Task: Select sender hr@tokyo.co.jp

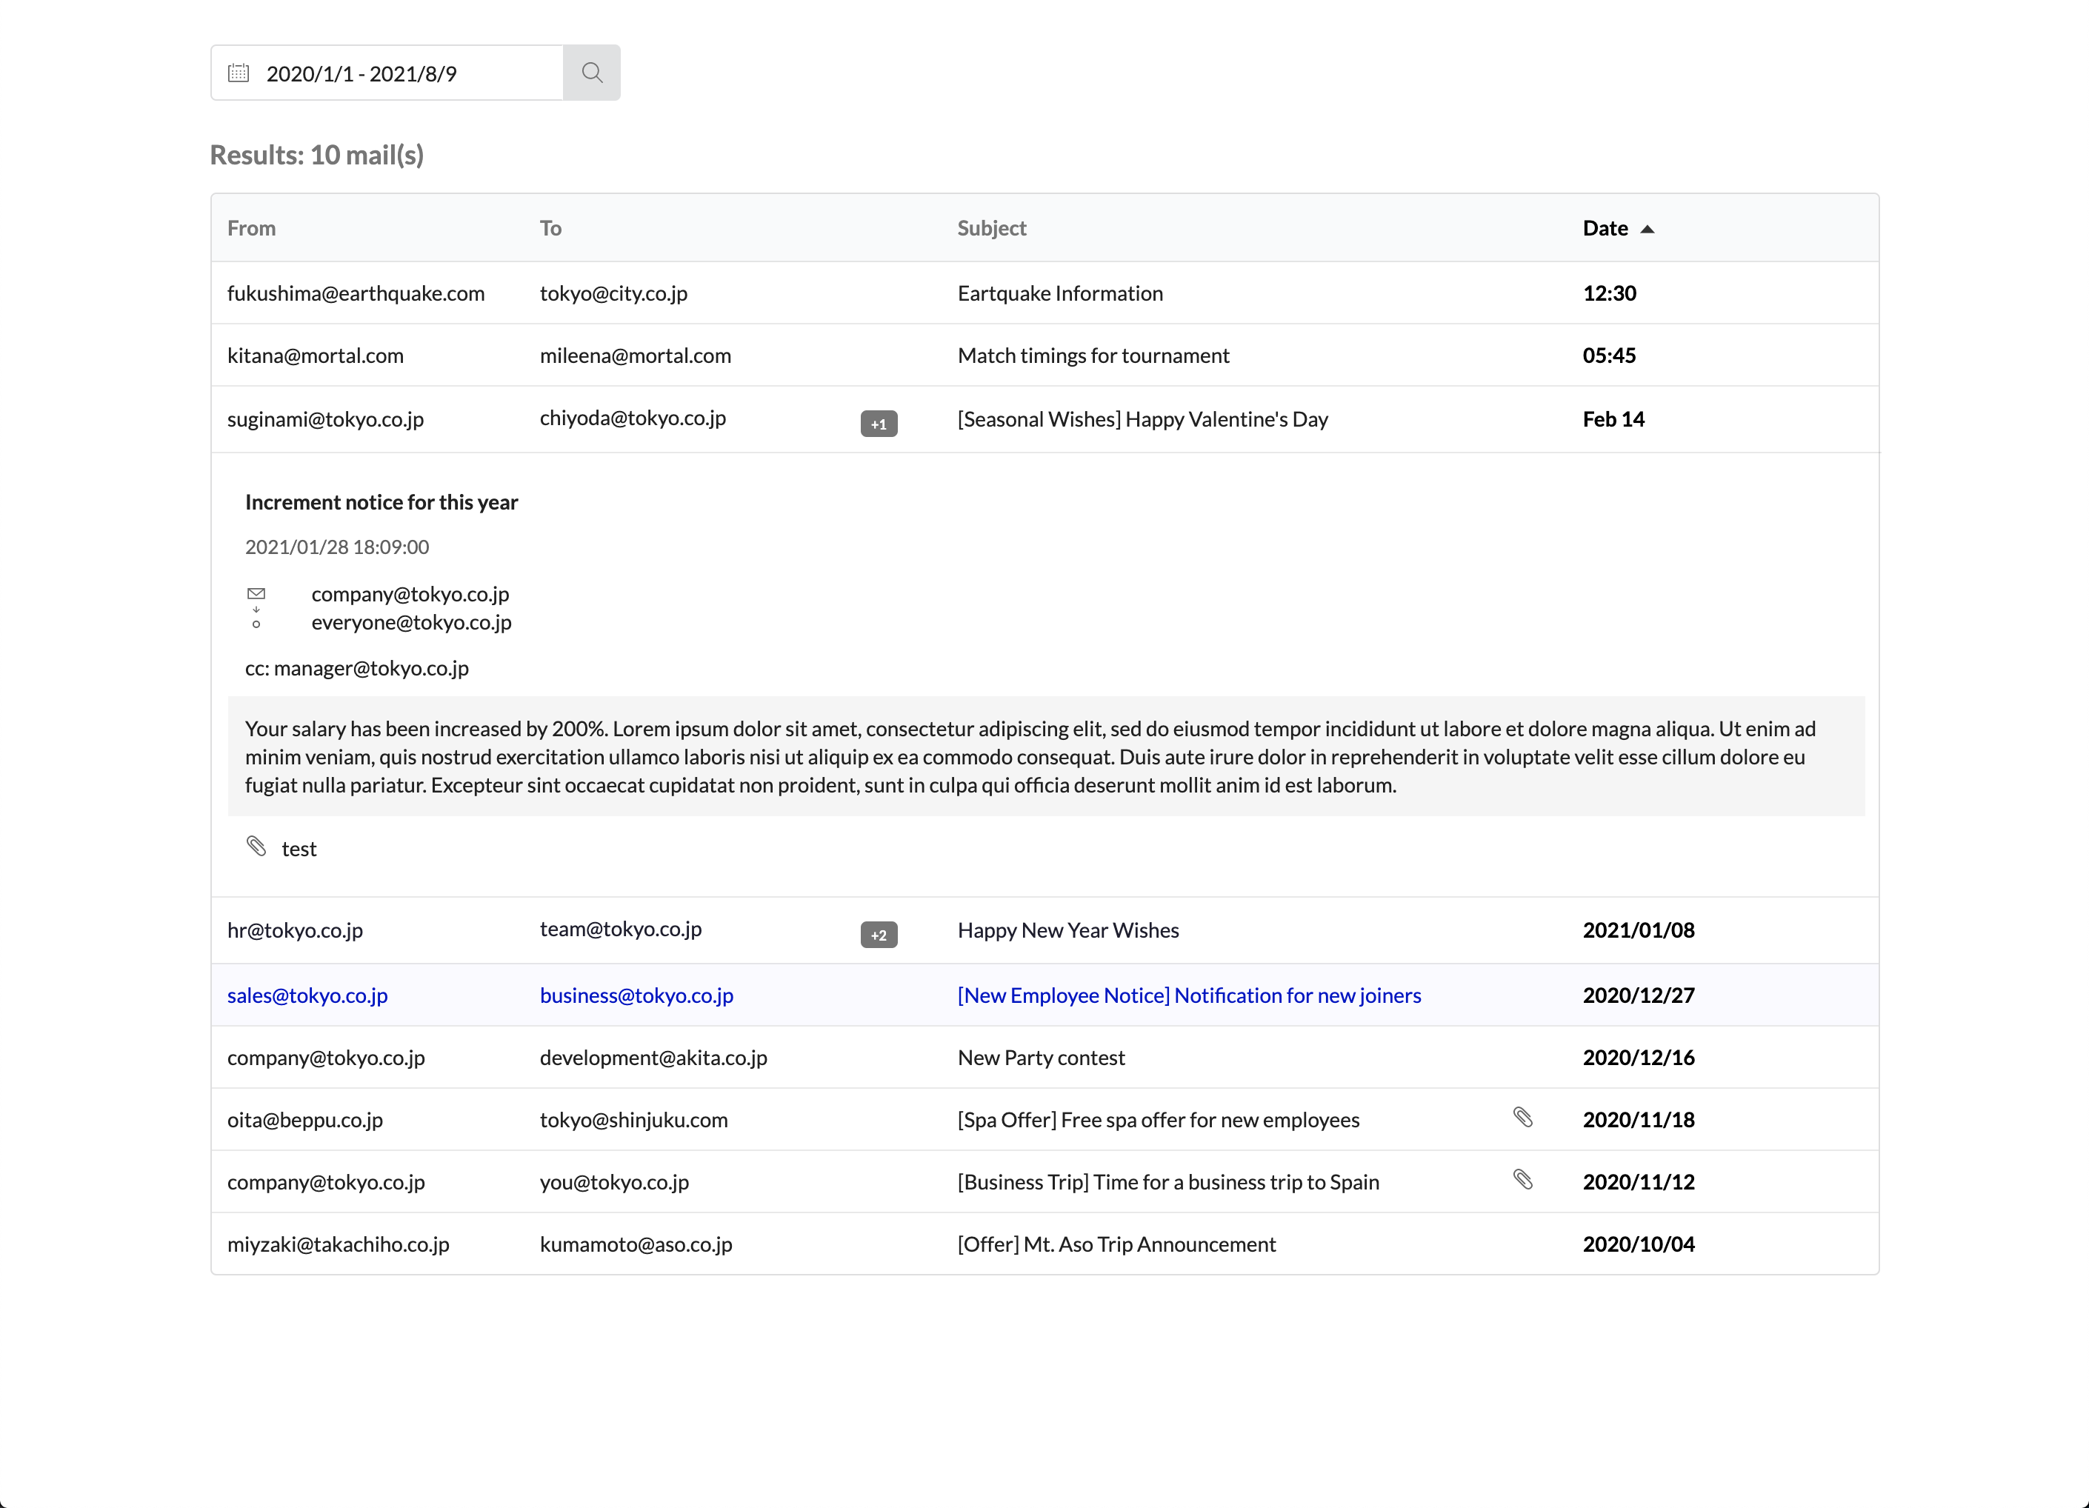Action: [x=296, y=930]
